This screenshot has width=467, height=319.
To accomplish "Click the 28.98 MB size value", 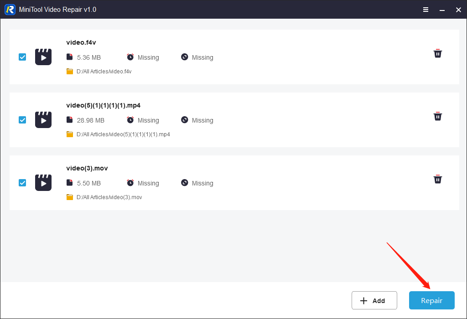I will coord(91,120).
